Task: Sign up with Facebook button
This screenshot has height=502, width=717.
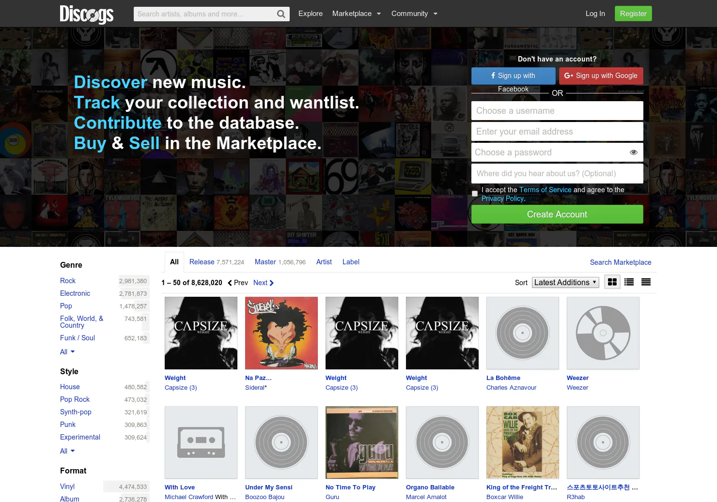Action: pyautogui.click(x=514, y=76)
